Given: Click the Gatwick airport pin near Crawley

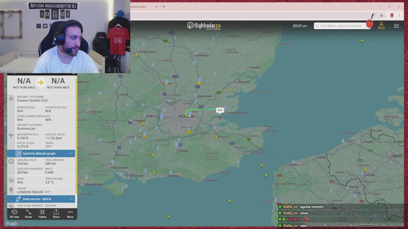Looking at the screenshot, I should (177, 144).
